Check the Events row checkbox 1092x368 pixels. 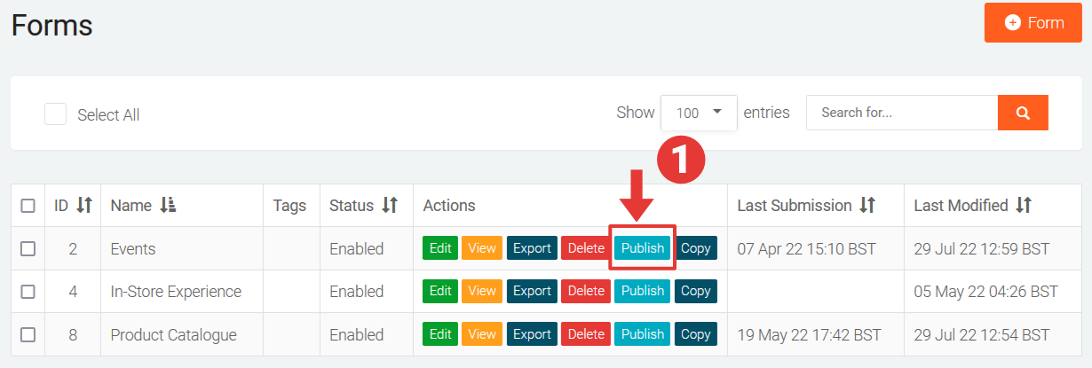coord(28,249)
